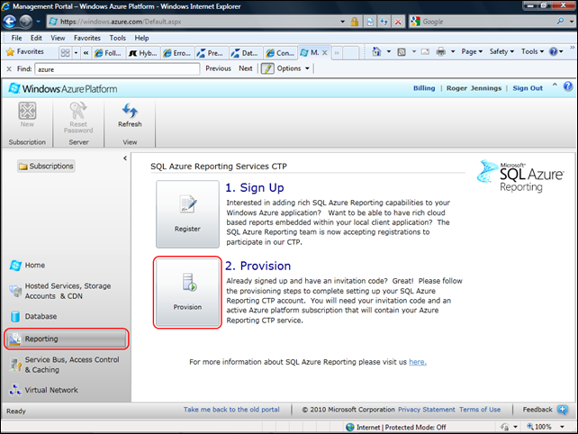Switch to the Erro... browser tab
Viewport: 578px width, 434px height.
pos(177,53)
